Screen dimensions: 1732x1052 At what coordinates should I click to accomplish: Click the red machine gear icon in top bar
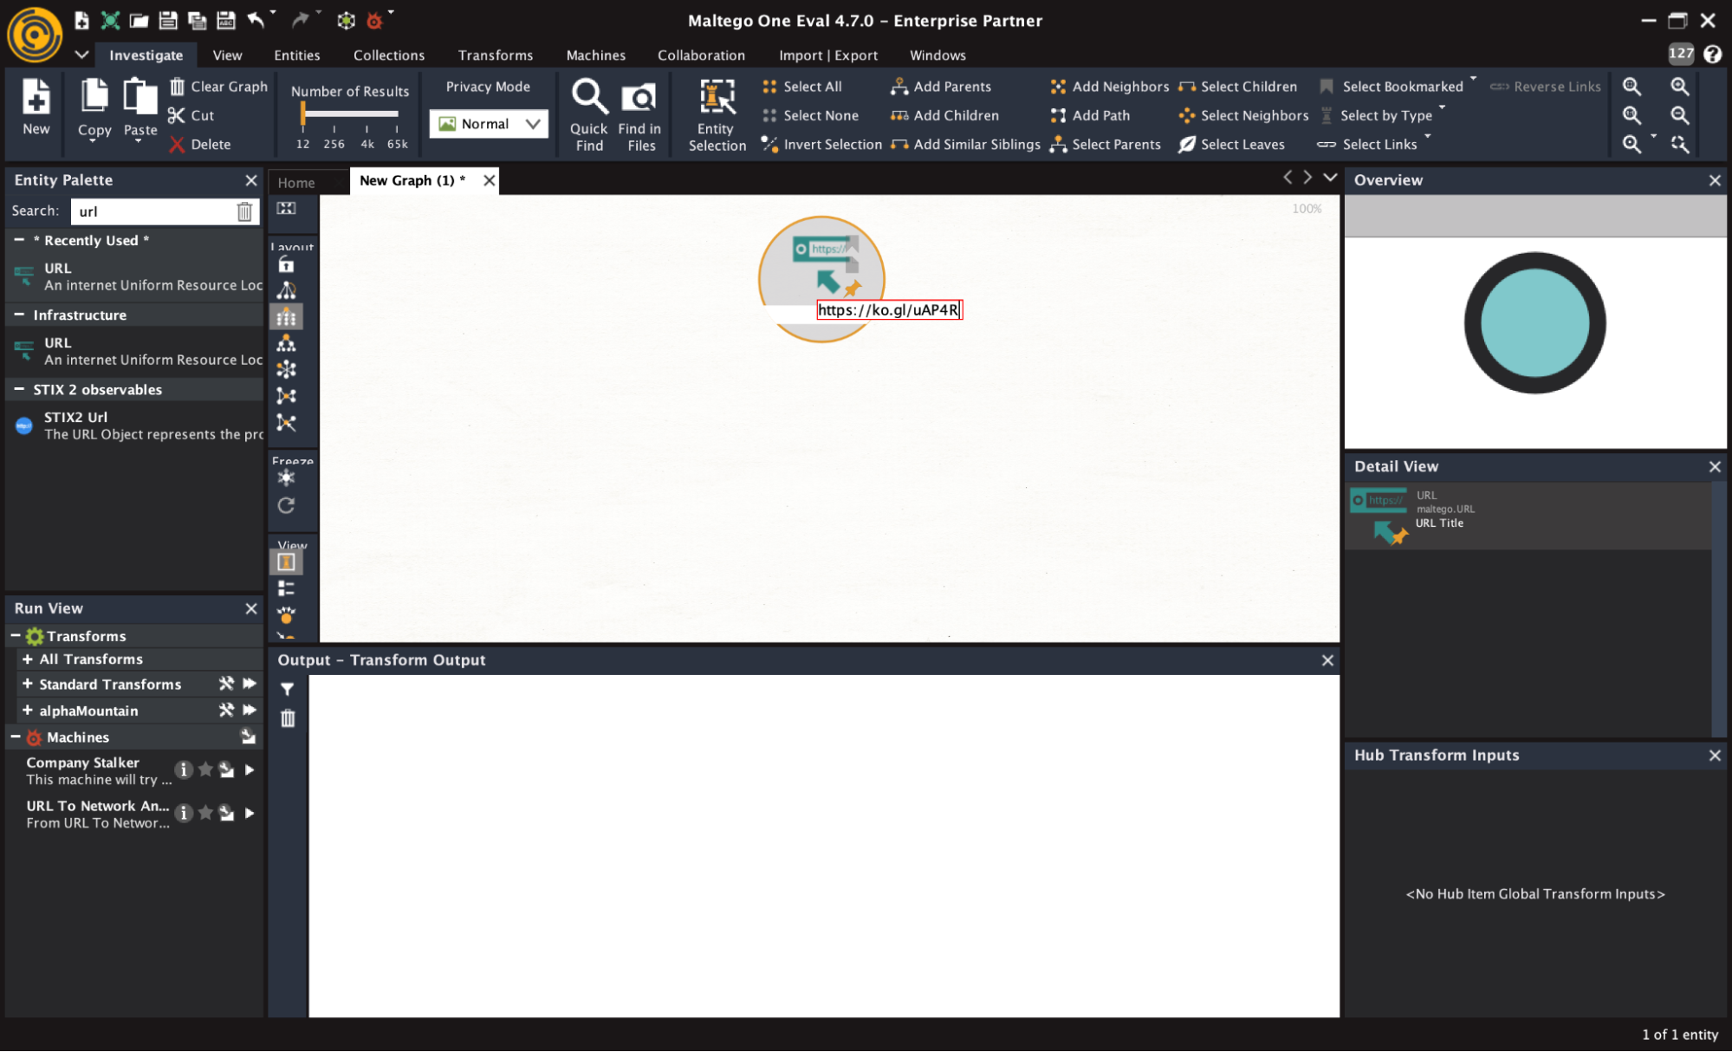point(374,20)
